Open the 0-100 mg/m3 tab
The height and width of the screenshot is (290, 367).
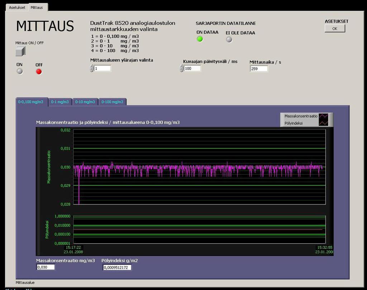point(112,102)
